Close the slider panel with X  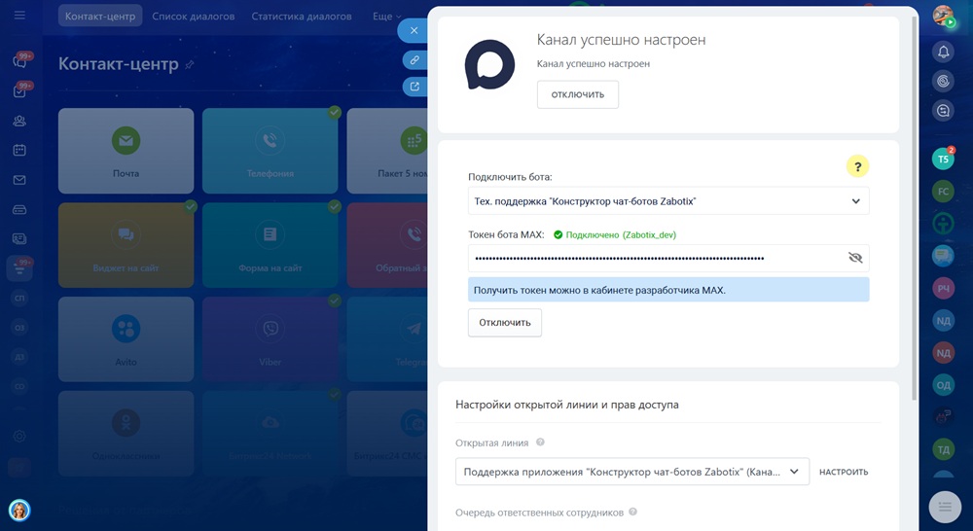pyautogui.click(x=414, y=30)
